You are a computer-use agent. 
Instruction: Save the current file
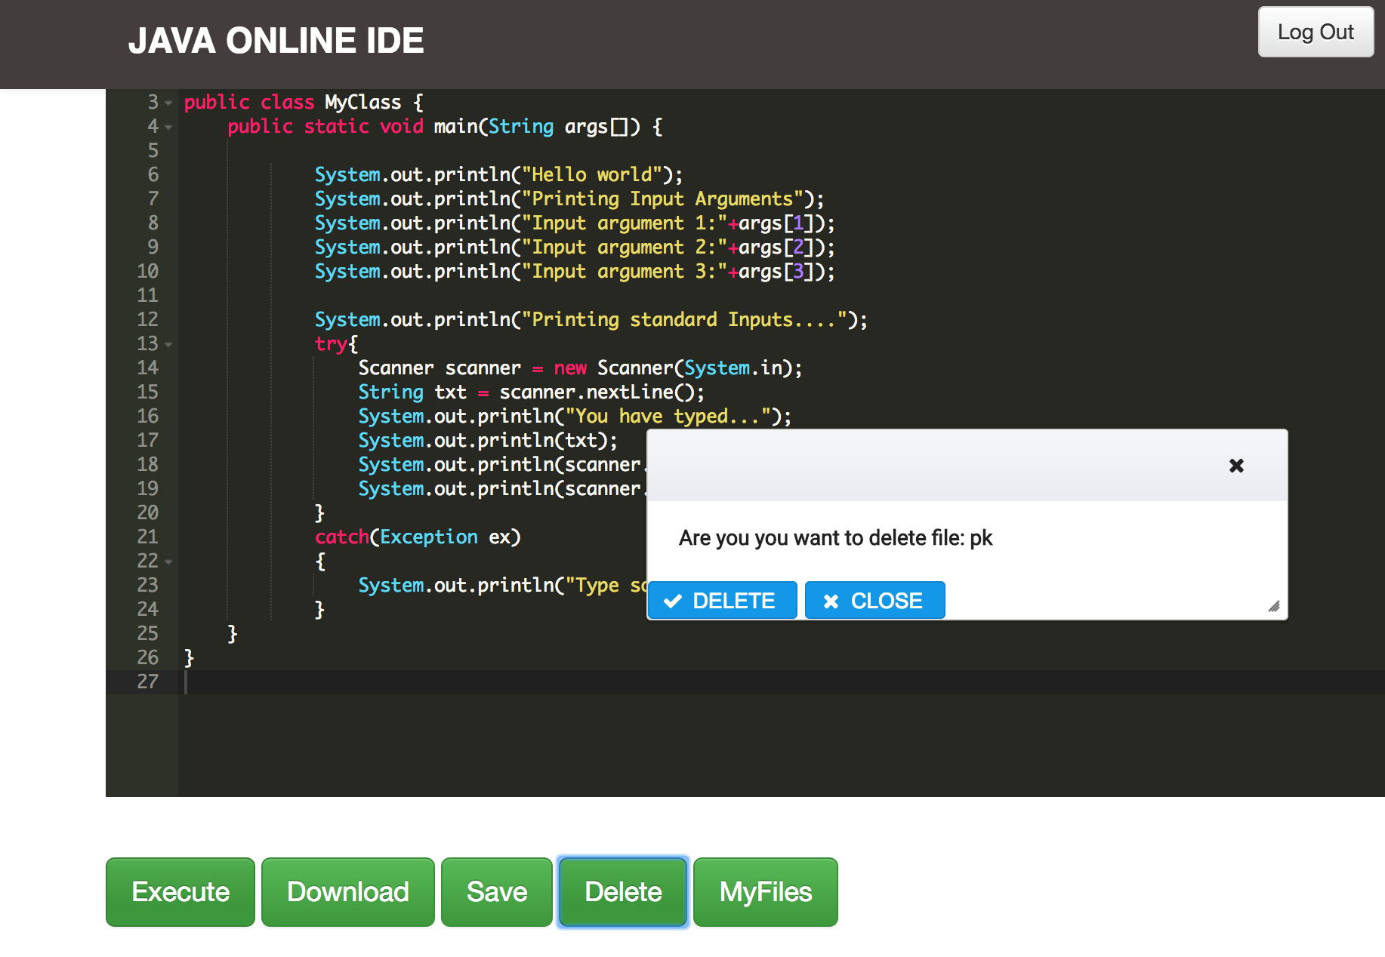(x=497, y=892)
